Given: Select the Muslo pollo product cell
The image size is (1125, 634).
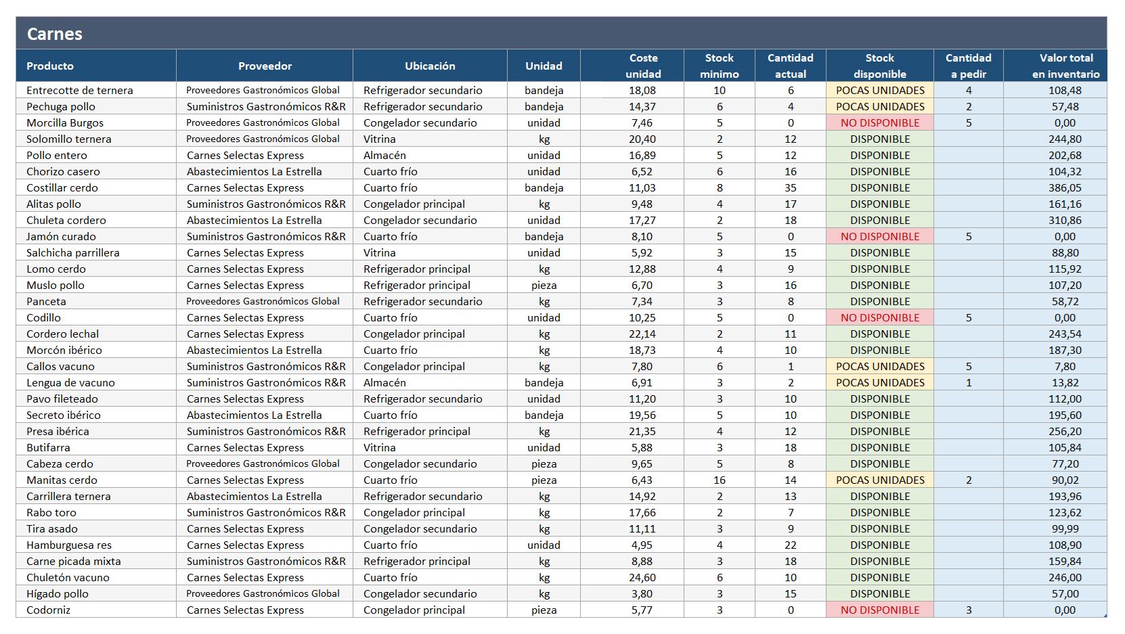Looking at the screenshot, I should coord(96,285).
